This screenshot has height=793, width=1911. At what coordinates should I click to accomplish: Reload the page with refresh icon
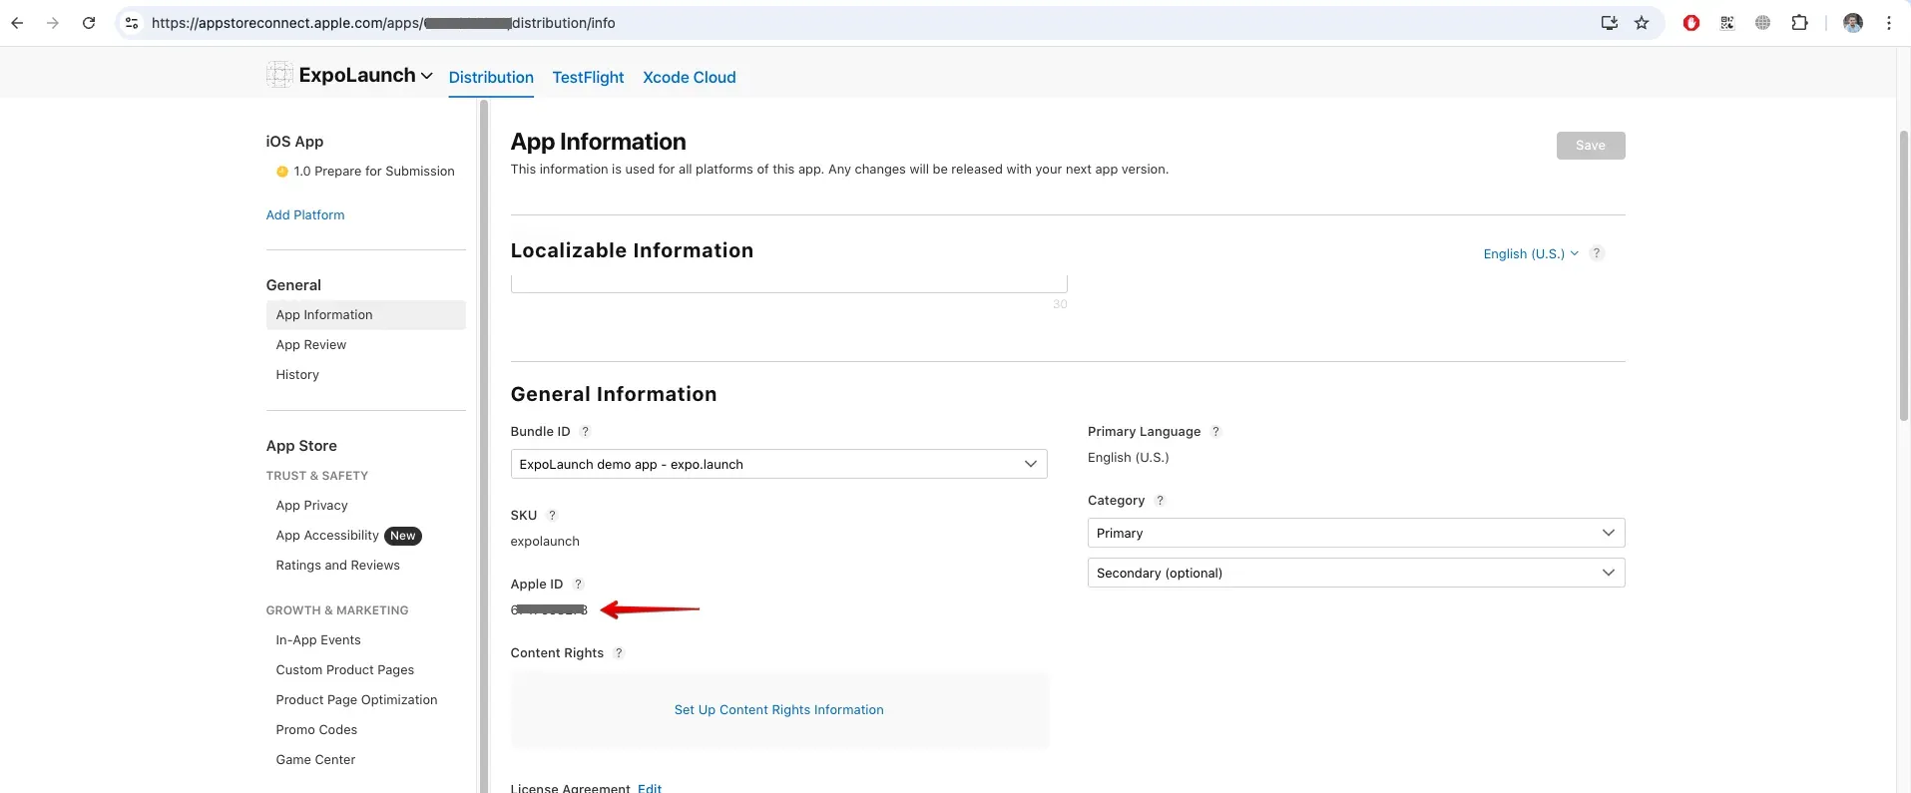89,23
